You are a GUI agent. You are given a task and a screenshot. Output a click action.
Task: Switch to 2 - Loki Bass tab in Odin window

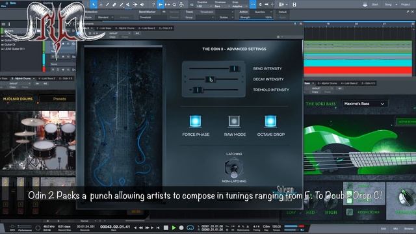pos(104,28)
